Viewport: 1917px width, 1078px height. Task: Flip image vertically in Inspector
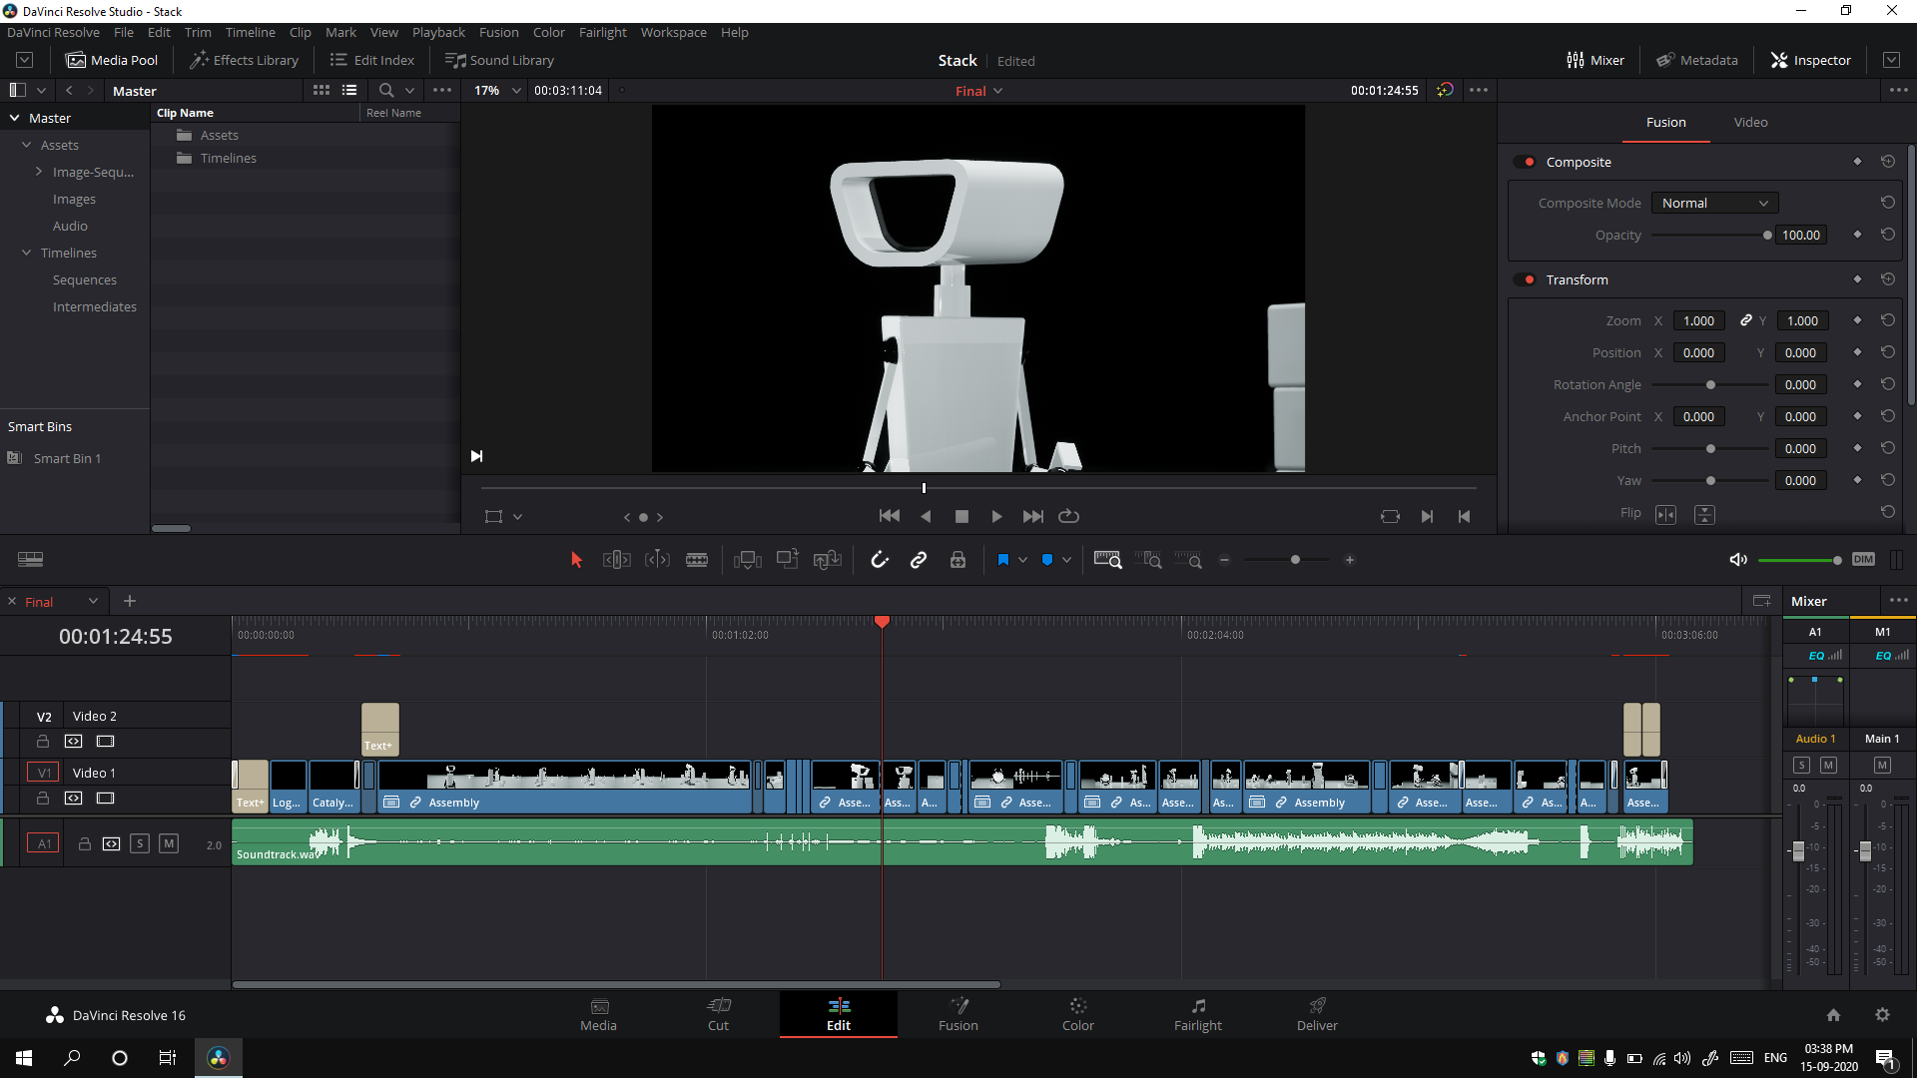click(1704, 514)
